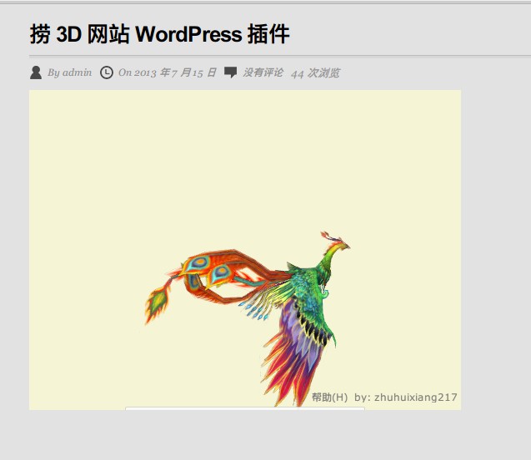Open the post title '捞 3D 网站 WordPress 插件'
The image size is (531, 460).
(x=159, y=34)
